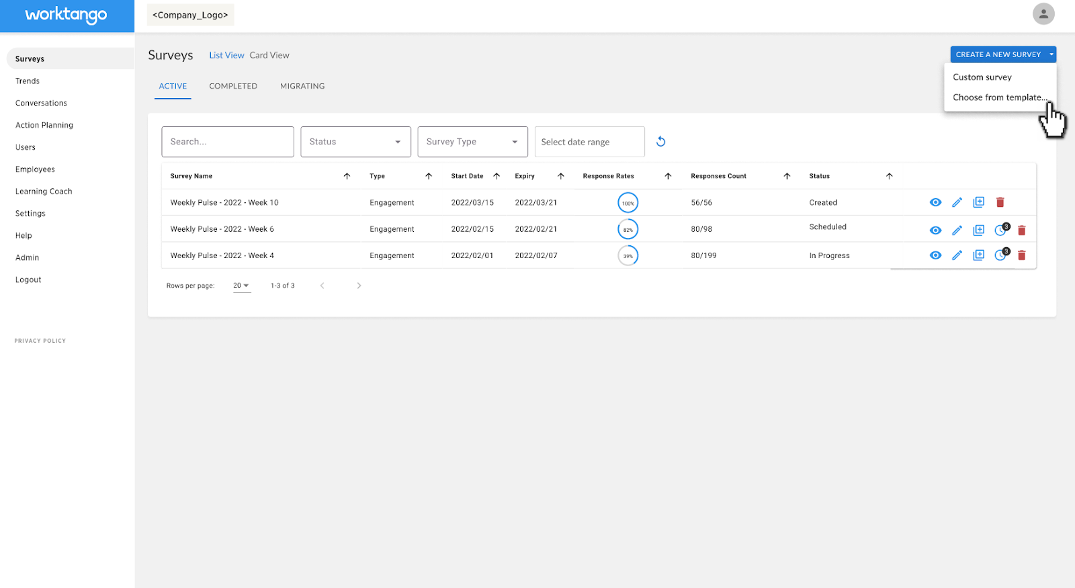Open Surveys in the sidebar
Viewport: 1075px width, 588px height.
(70, 58)
